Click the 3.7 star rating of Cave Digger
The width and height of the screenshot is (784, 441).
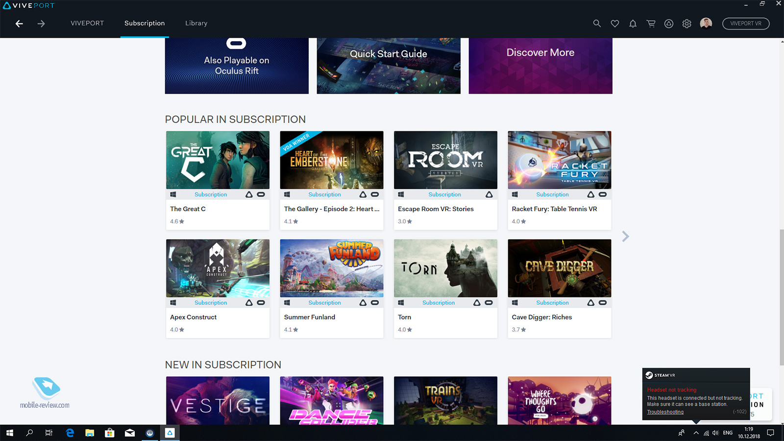point(519,330)
